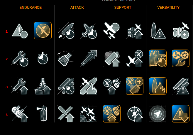This screenshot has width=193, height=135.
Task: Open the ENDURANCE category header
Action: (31, 8)
